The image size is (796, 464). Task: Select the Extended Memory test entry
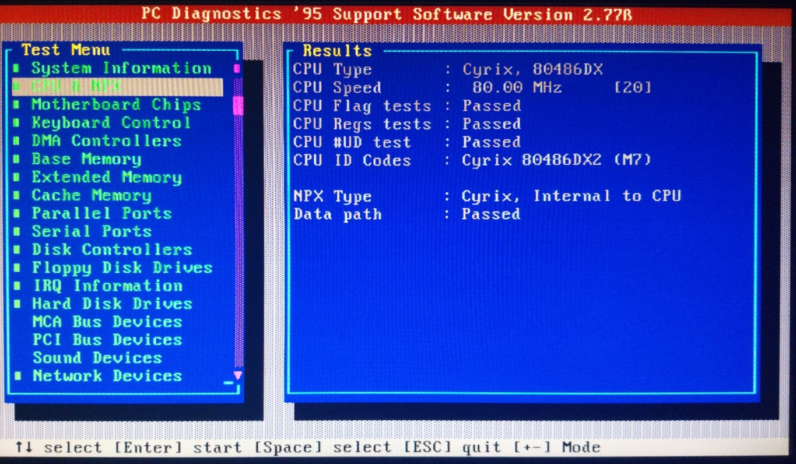tap(107, 177)
